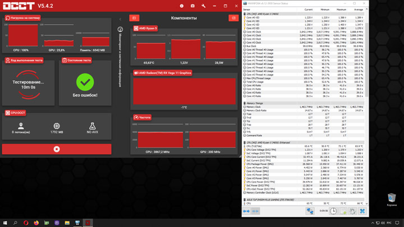Open Windows taskbar search
Screen dimensions: 404x227
tap(15, 223)
